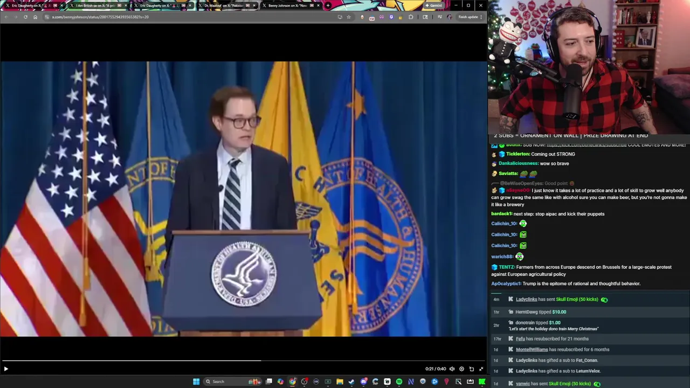Go to the browser home page
Viewport: 690px width, 388px height.
pyautogui.click(x=35, y=17)
